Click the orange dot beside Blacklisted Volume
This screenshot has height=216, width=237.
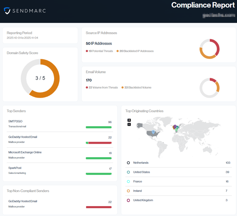pyautogui.click(x=122, y=87)
